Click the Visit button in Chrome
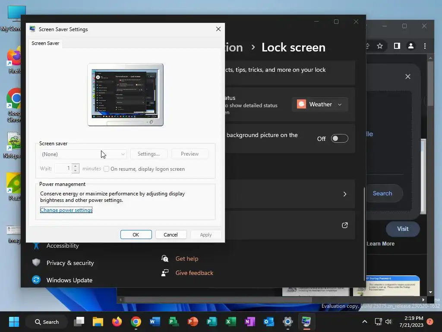442x332 pixels. click(403, 229)
